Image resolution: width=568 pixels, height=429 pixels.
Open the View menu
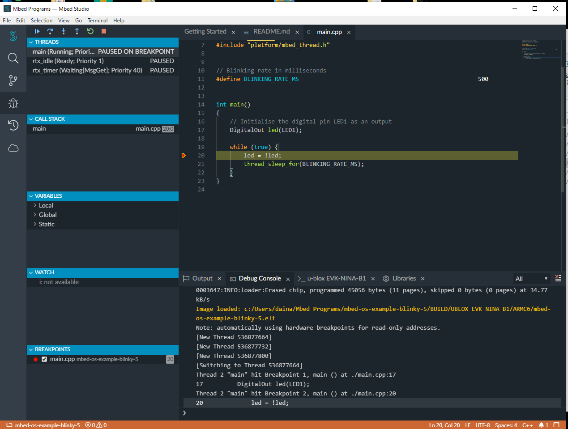click(64, 21)
